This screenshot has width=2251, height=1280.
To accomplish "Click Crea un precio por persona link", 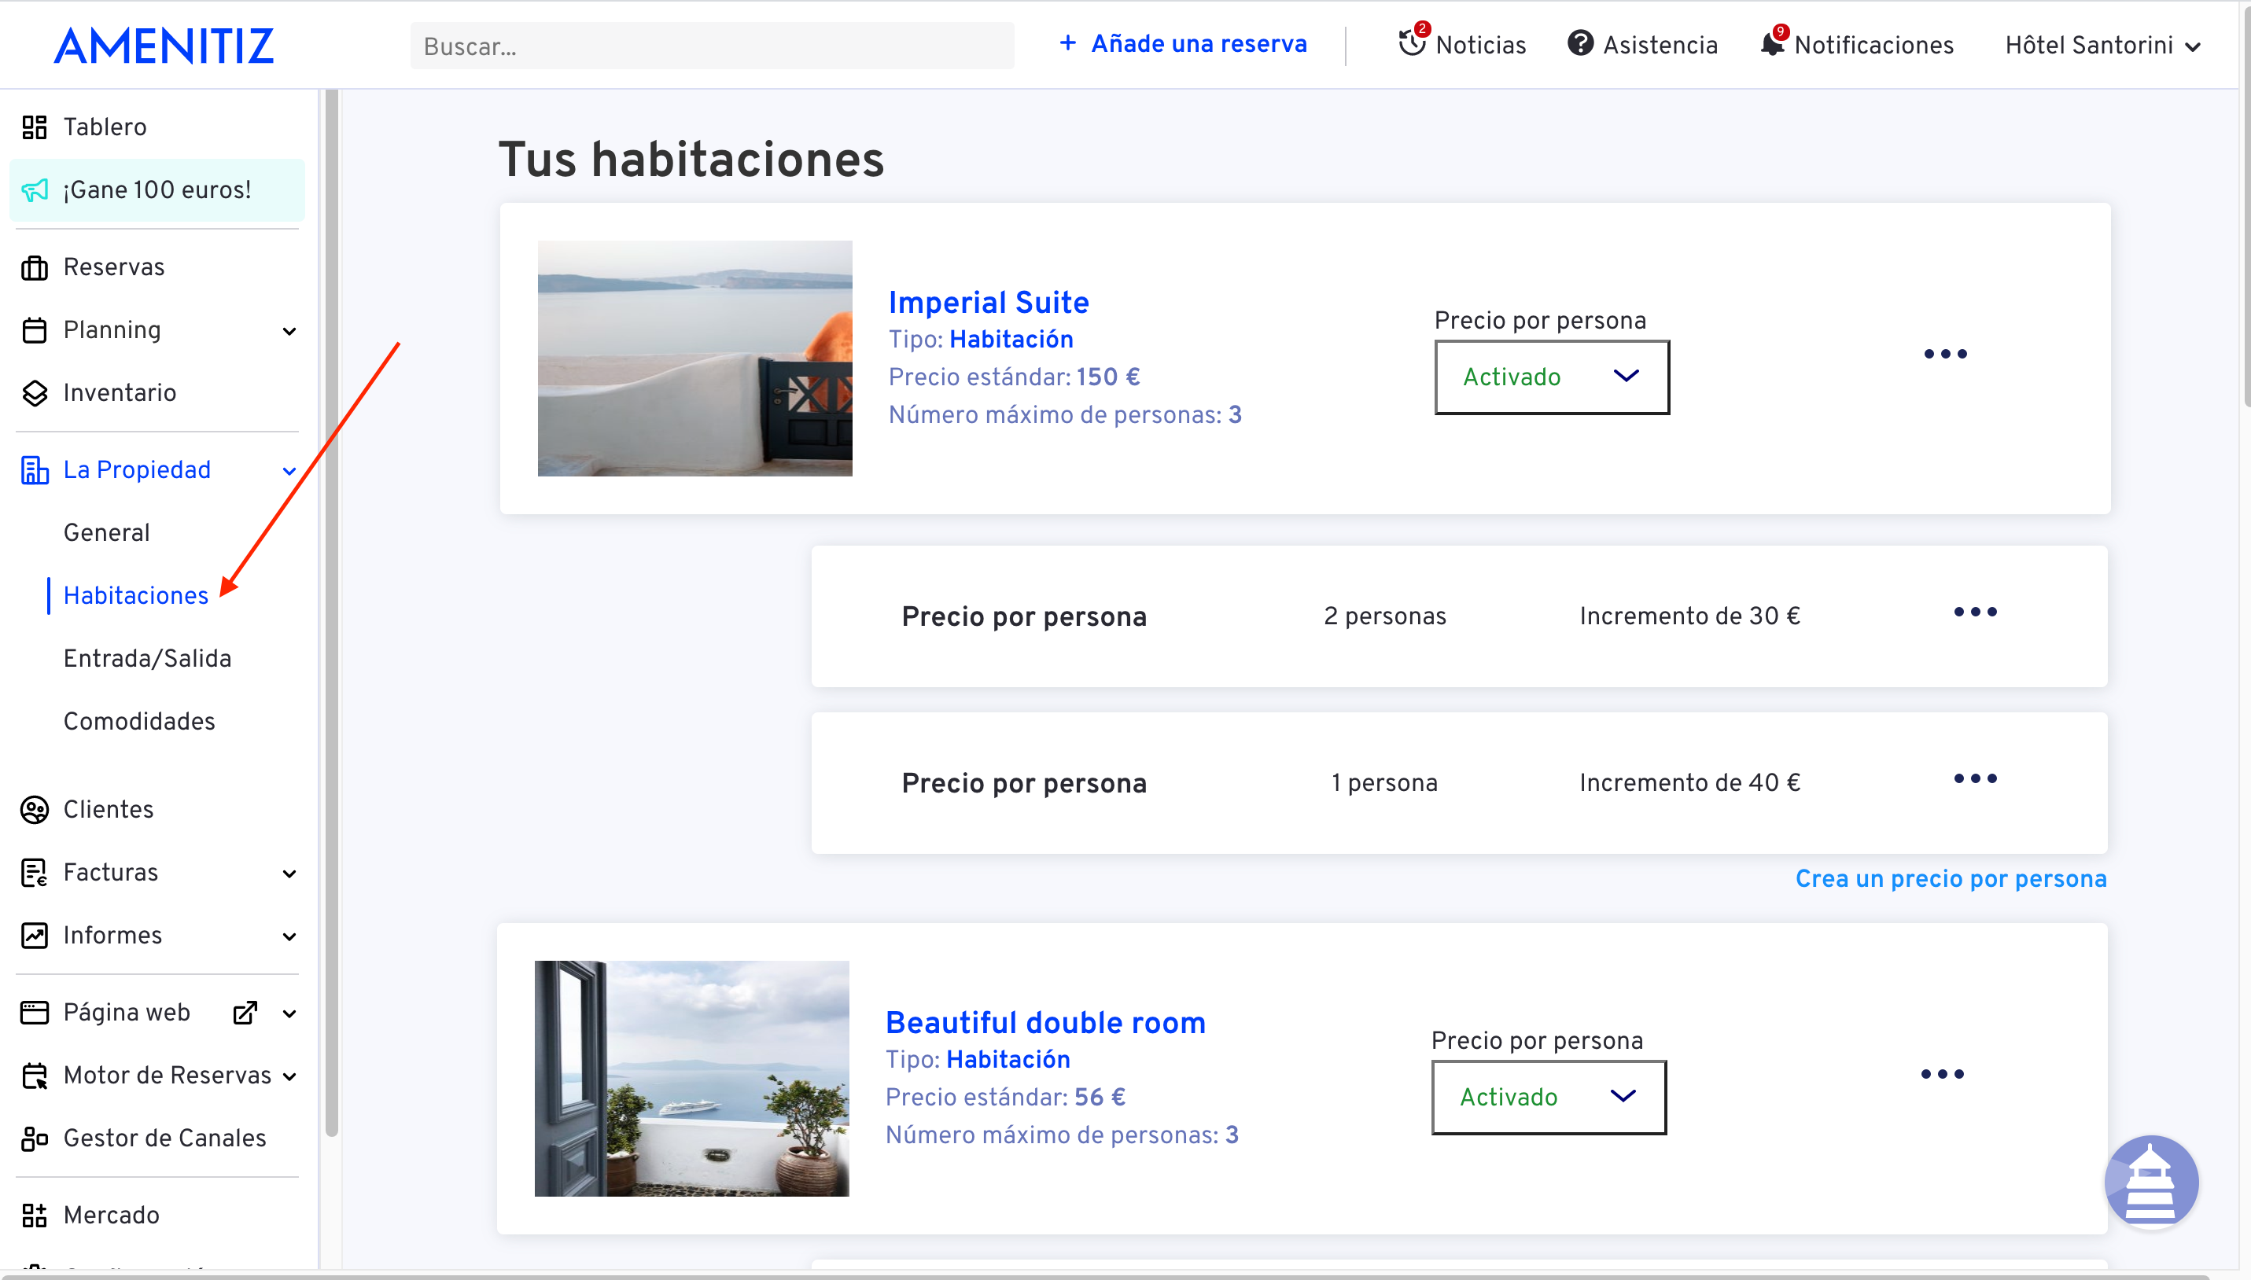I will tap(1951, 879).
